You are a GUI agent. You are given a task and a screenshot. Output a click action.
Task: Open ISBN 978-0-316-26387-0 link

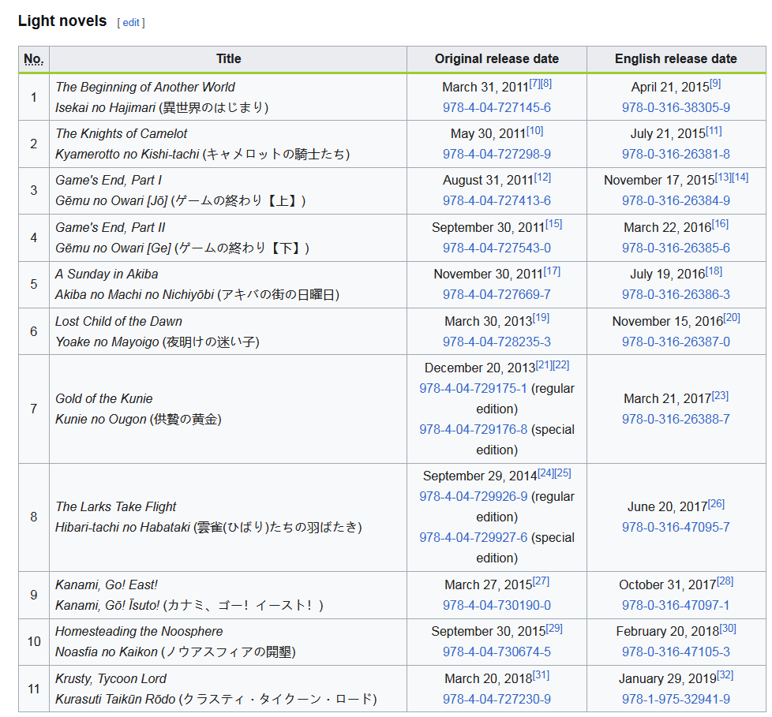pyautogui.click(x=676, y=342)
